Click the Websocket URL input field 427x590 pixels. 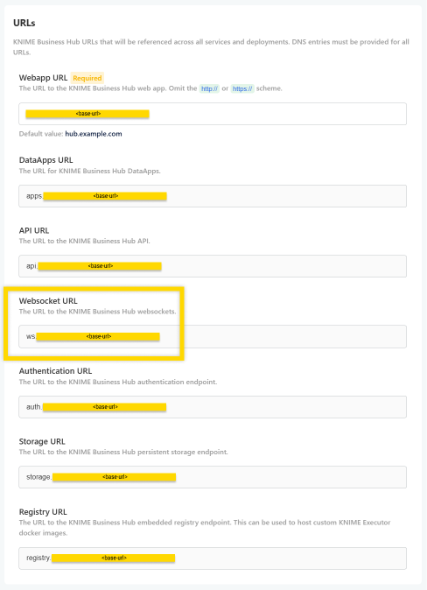[x=213, y=336]
